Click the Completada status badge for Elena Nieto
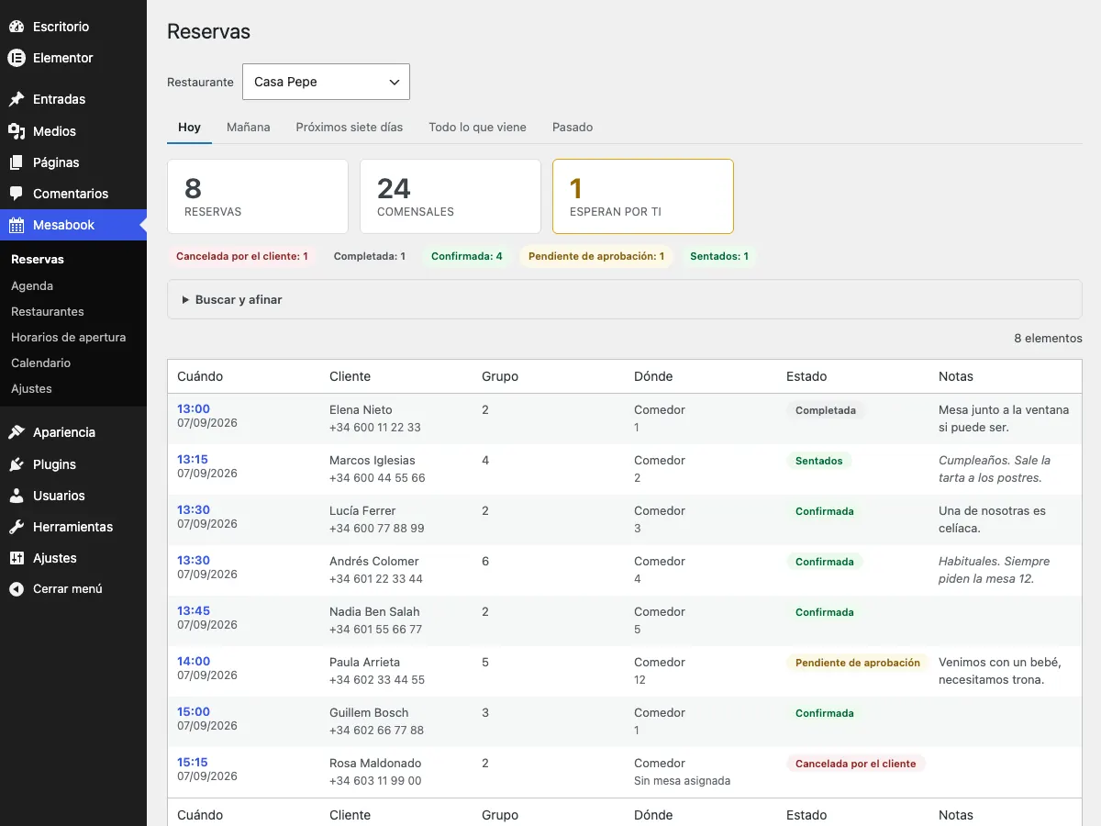Viewport: 1101px width, 826px height. (x=826, y=411)
